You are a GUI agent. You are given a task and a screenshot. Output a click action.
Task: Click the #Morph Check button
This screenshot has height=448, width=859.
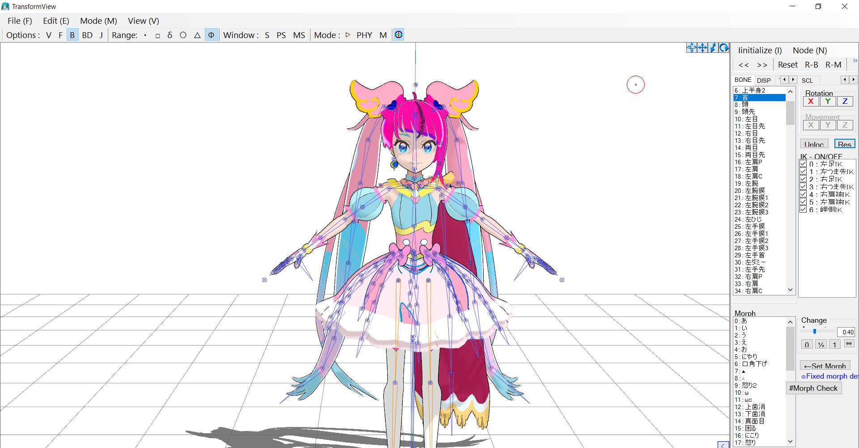pyautogui.click(x=813, y=388)
